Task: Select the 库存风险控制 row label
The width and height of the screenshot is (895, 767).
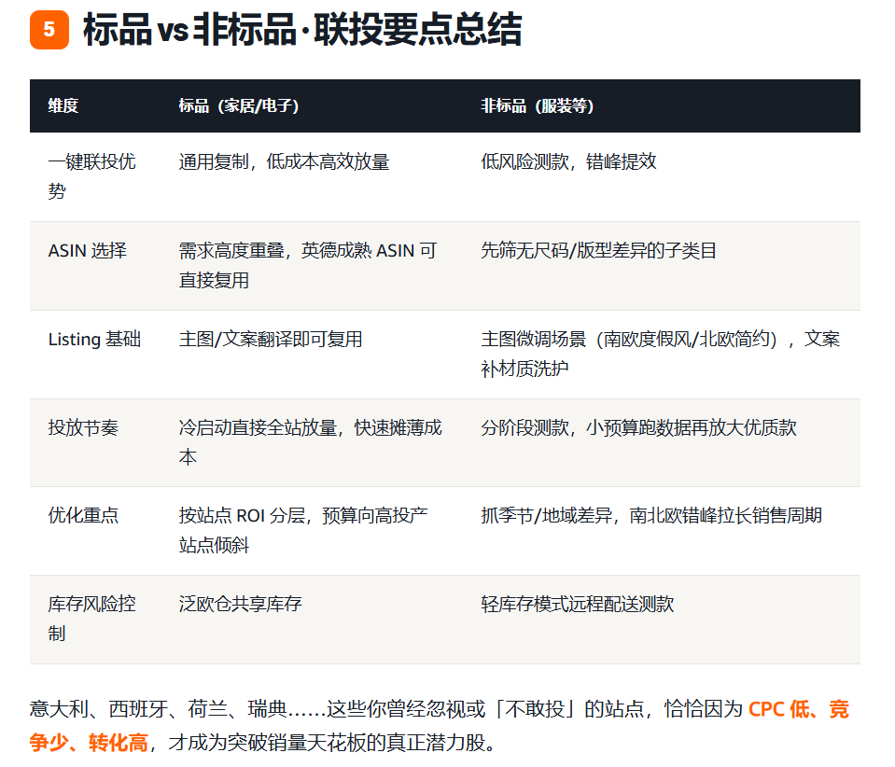Action: pos(91,619)
